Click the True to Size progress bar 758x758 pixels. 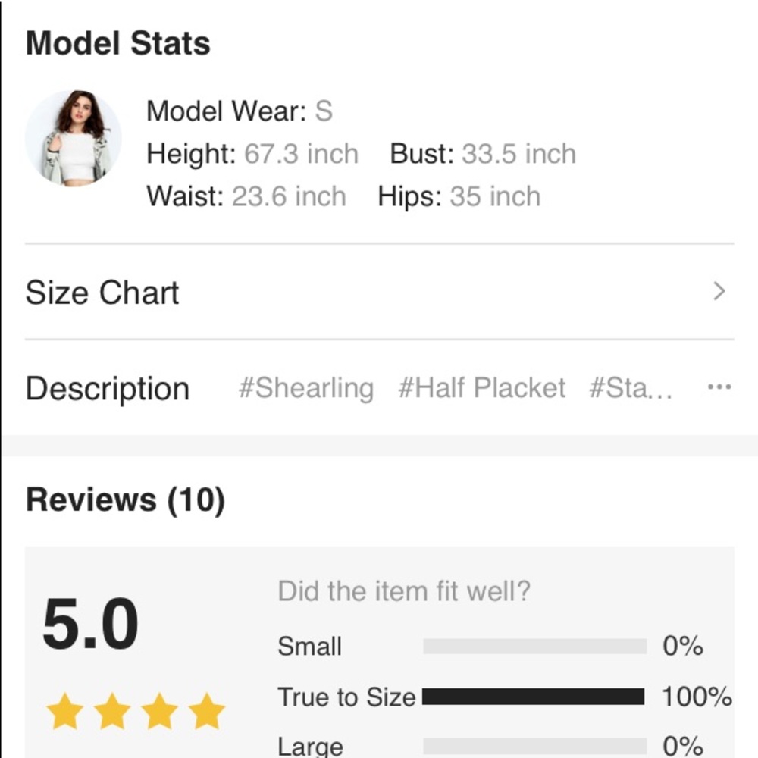(534, 697)
